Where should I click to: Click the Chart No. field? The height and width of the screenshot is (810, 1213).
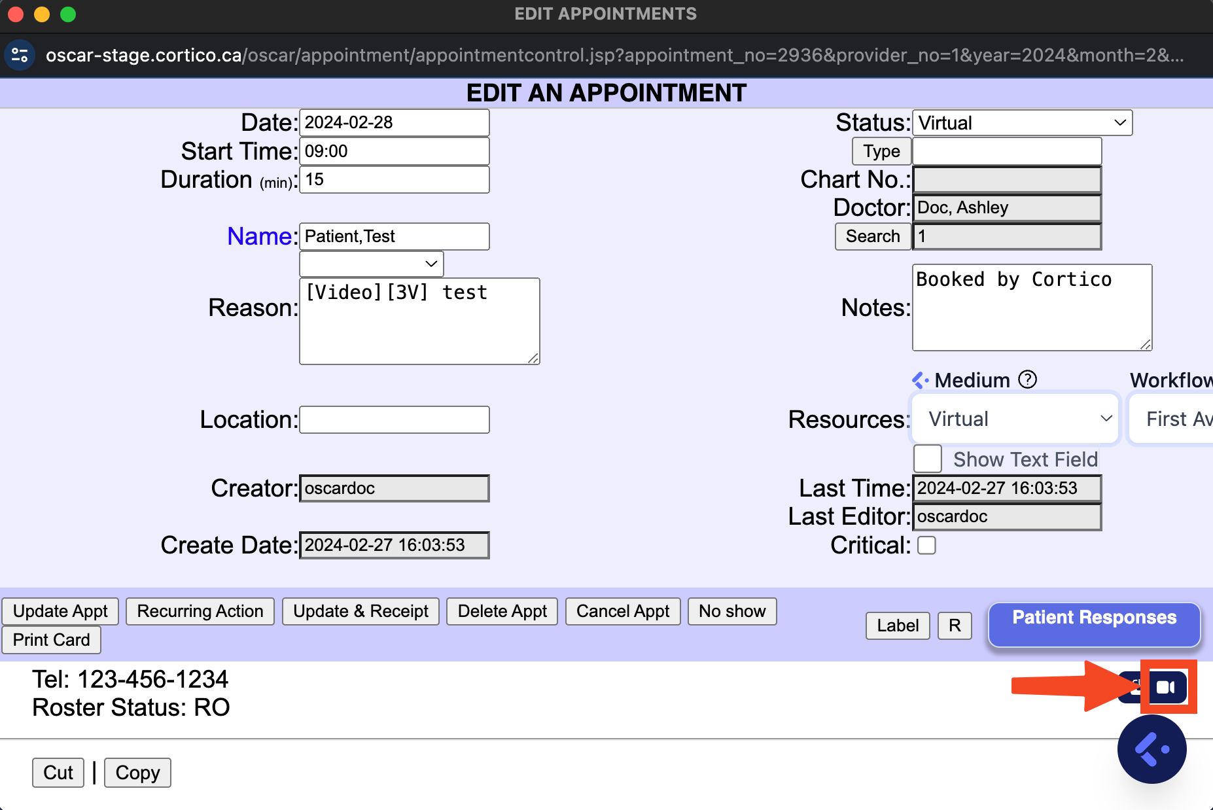click(x=1007, y=179)
